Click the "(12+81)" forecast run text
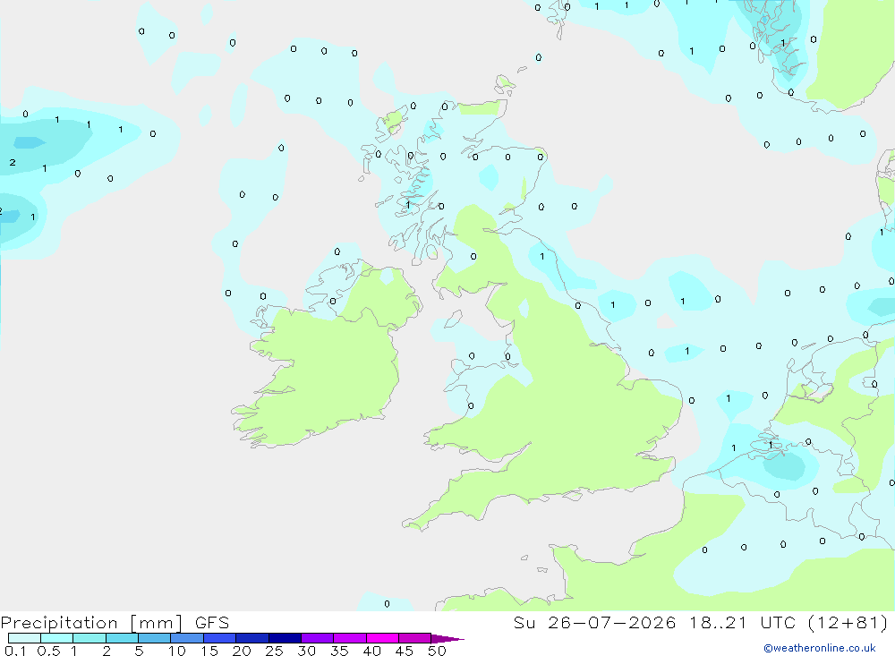 (848, 623)
